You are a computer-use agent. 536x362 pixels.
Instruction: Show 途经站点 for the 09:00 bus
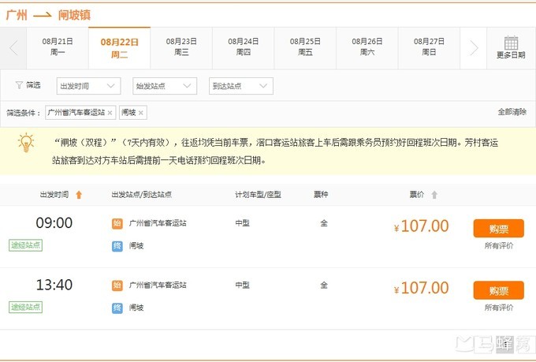(26, 245)
